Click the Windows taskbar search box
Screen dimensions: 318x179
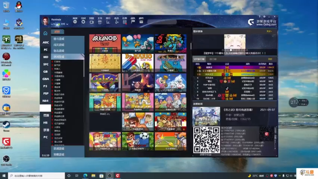(x=37, y=175)
